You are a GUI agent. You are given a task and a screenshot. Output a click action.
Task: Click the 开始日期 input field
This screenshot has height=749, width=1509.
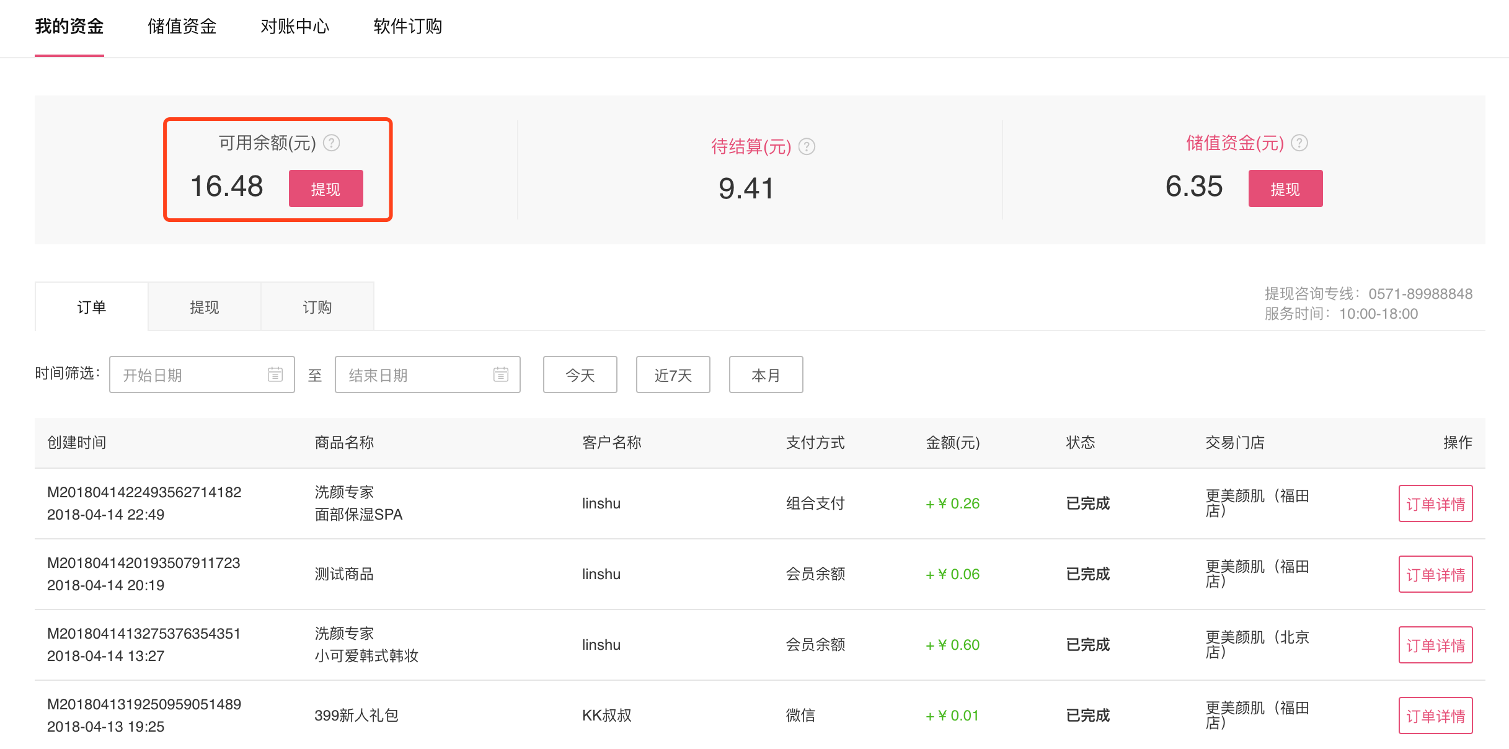click(186, 374)
